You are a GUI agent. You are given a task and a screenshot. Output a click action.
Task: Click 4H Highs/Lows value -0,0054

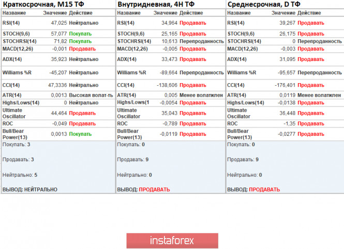pos(169,103)
